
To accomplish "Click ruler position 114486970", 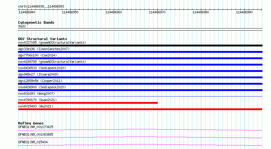I will pyautogui.click(x=157, y=12).
